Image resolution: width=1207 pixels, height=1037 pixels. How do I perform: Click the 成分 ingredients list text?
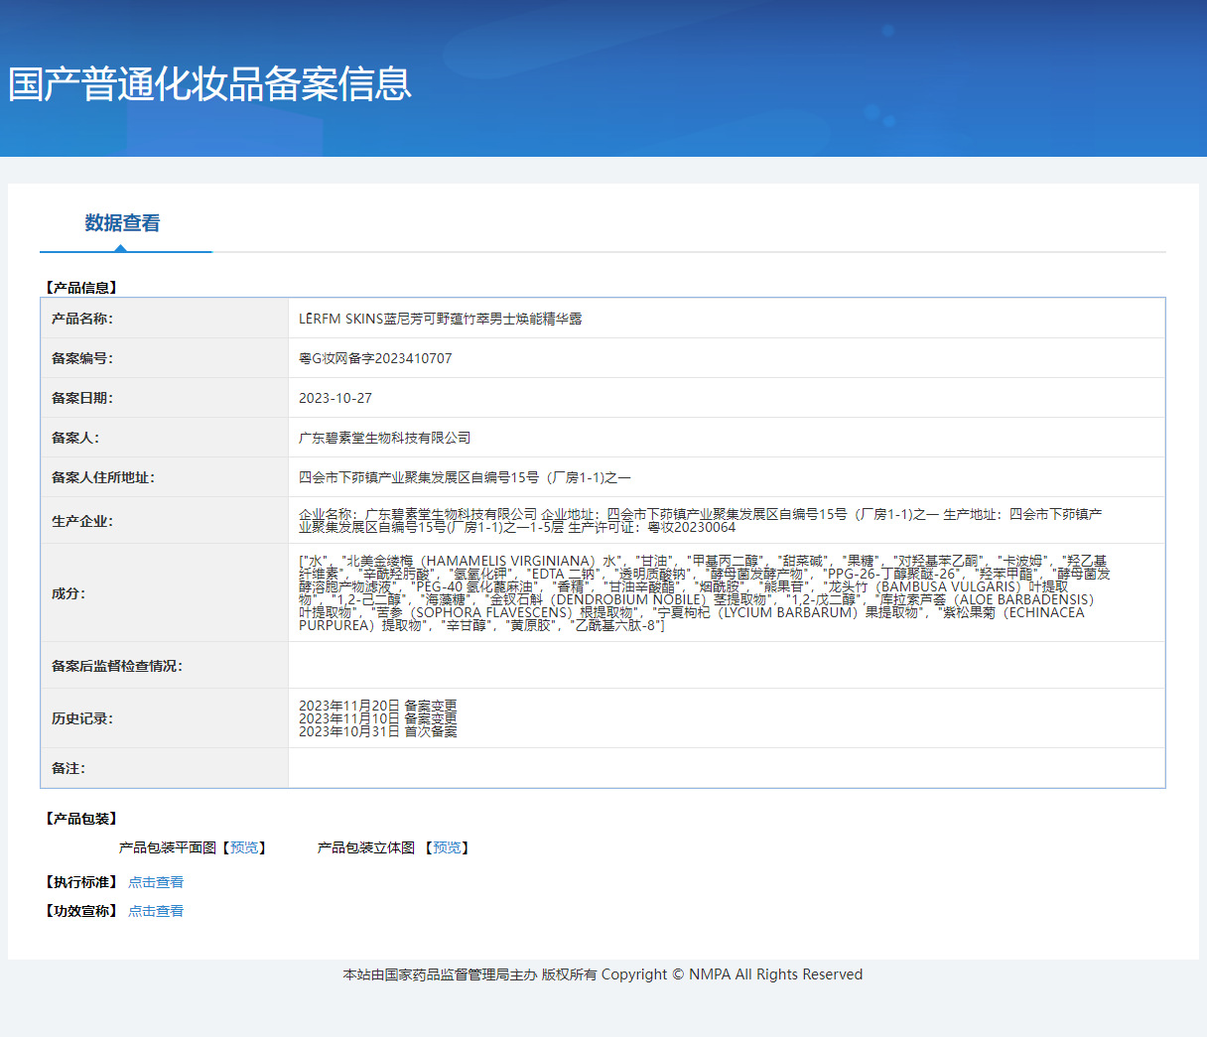coord(705,593)
